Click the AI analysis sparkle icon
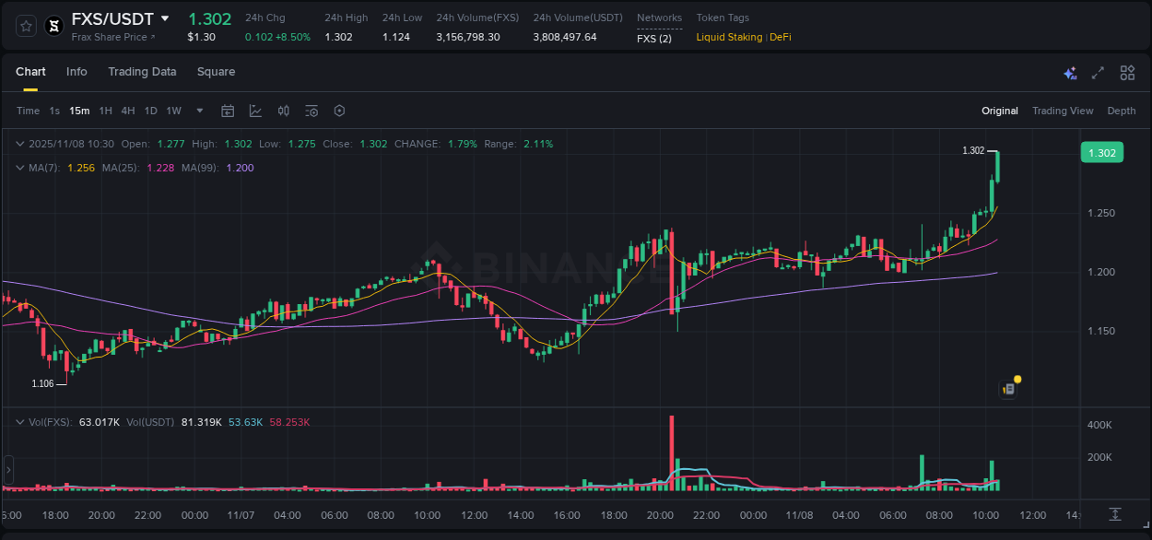The width and height of the screenshot is (1152, 540). click(1069, 72)
